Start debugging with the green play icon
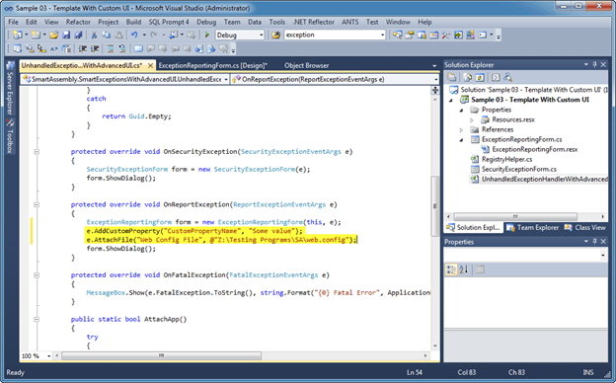 pyautogui.click(x=207, y=35)
